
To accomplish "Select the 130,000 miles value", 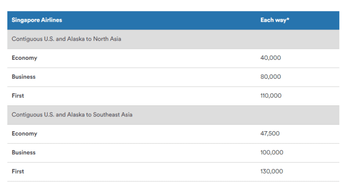I will (272, 171).
